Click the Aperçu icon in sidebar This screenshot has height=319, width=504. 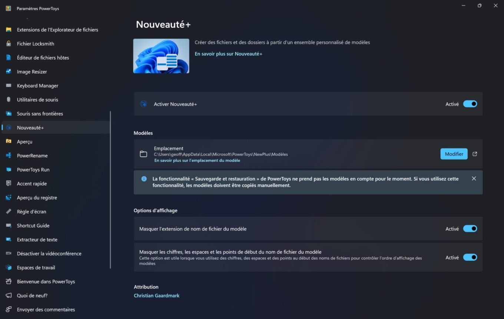9,142
